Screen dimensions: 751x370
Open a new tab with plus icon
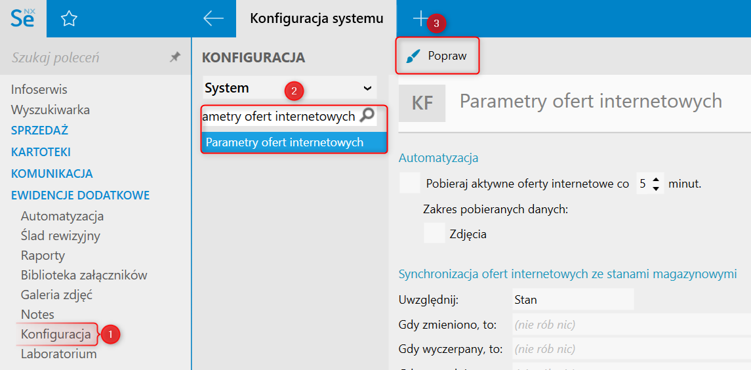420,18
